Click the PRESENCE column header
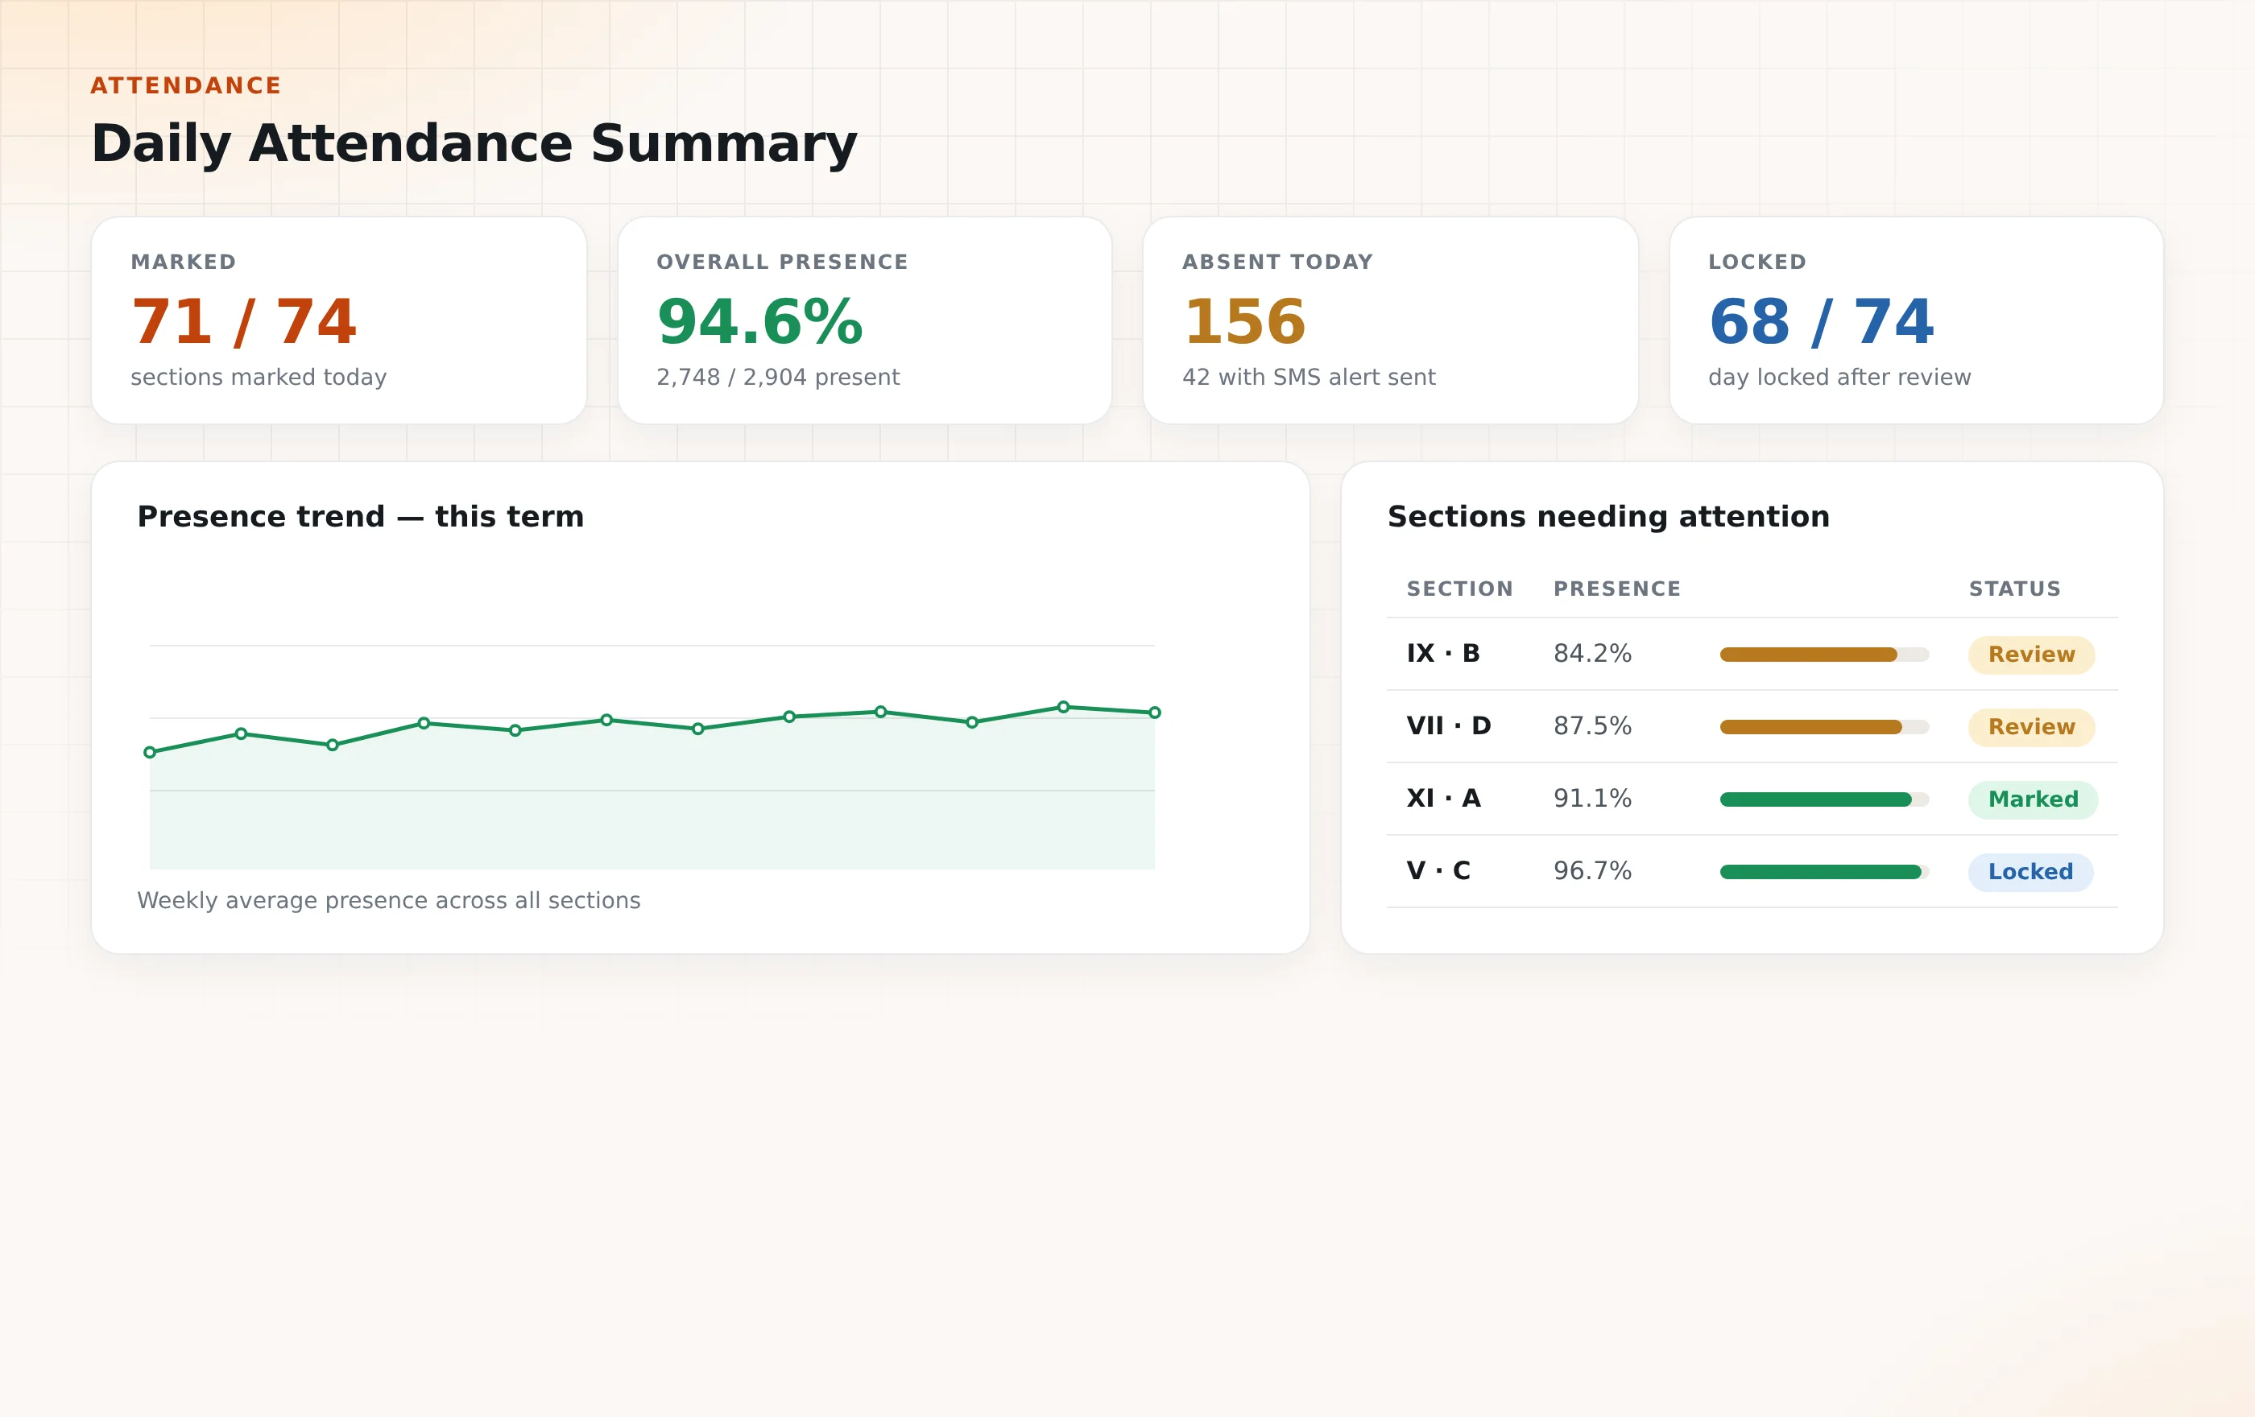 click(x=1617, y=589)
